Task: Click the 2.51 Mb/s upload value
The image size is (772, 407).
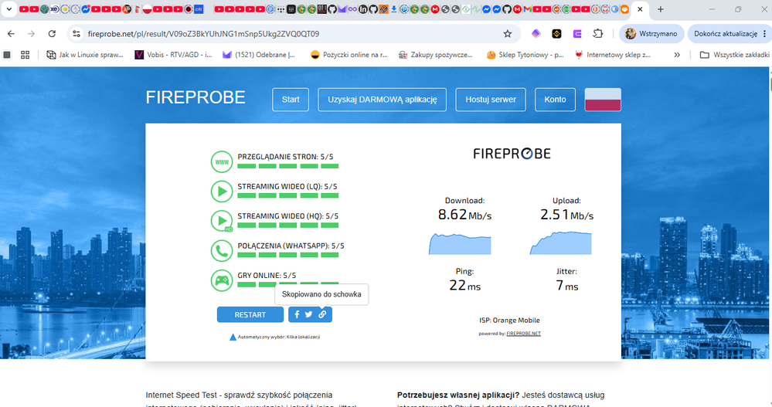Action: (566, 215)
